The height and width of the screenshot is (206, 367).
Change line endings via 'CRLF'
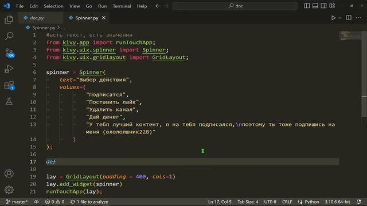point(287,202)
